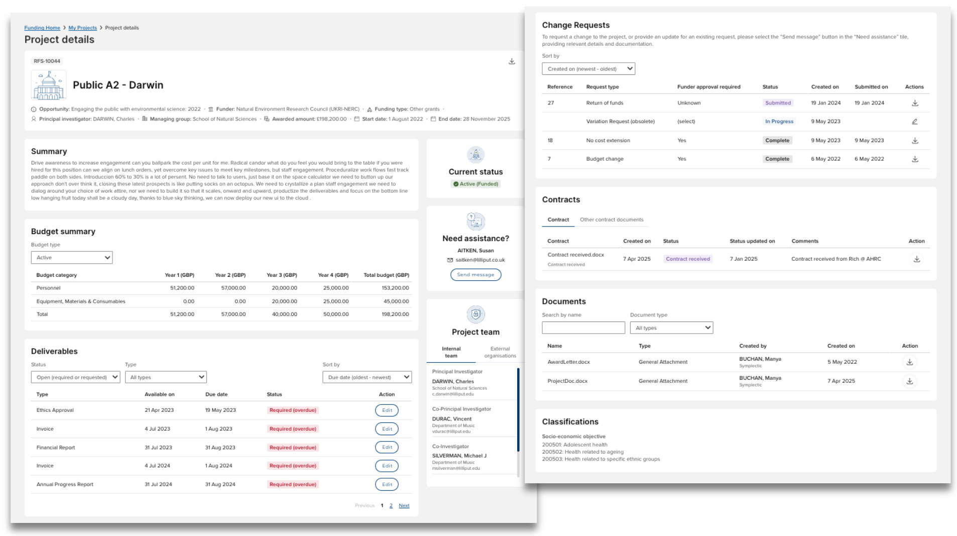957x536 pixels.
Task: Click the Send message button
Action: click(x=475, y=275)
